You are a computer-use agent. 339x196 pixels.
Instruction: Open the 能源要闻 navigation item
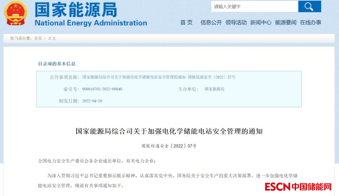(286, 22)
